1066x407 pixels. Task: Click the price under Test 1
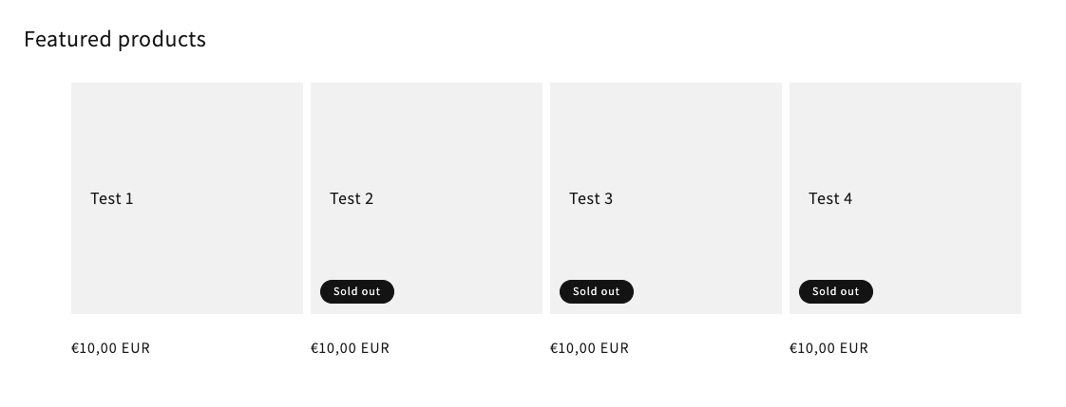(110, 348)
